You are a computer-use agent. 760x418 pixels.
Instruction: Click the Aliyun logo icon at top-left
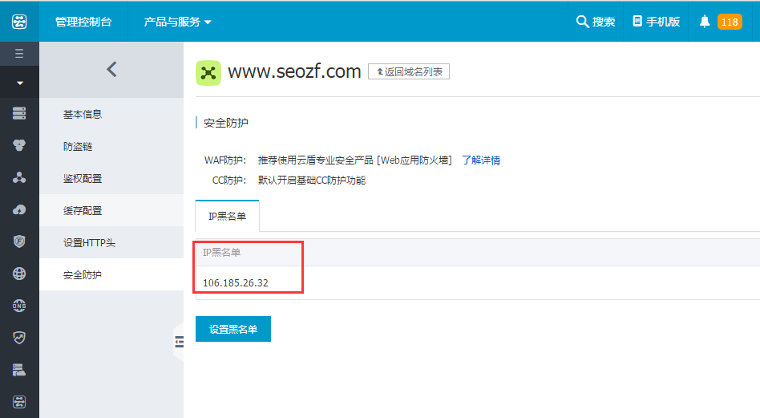coord(19,22)
